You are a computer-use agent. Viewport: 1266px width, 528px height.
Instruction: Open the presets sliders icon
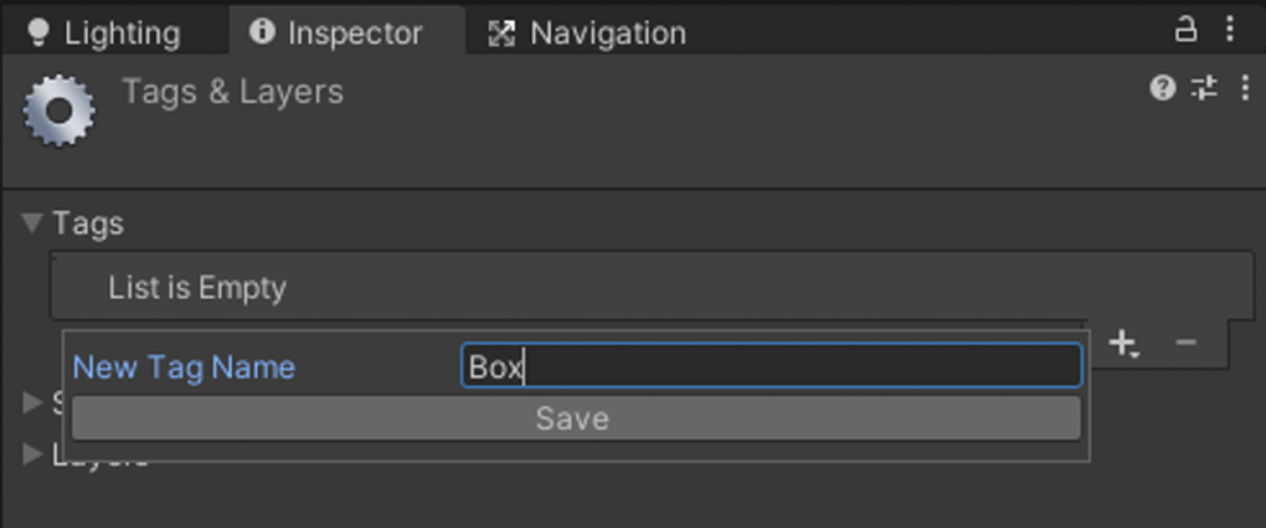point(1204,88)
